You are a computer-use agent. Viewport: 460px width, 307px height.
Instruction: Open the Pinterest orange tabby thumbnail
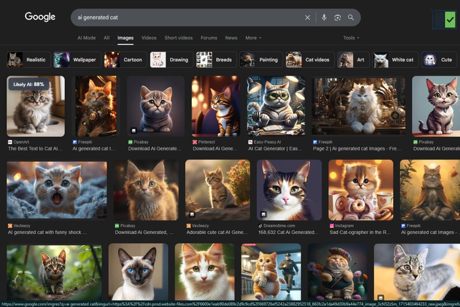(x=216, y=106)
